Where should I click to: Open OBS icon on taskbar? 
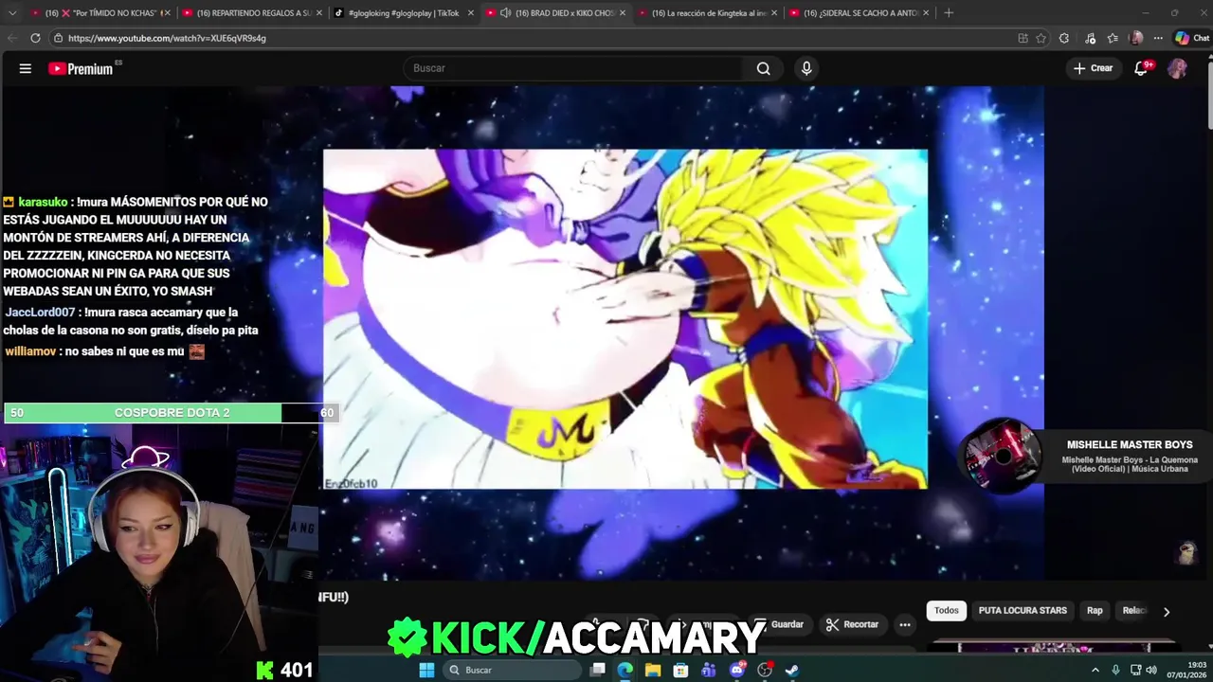(765, 670)
